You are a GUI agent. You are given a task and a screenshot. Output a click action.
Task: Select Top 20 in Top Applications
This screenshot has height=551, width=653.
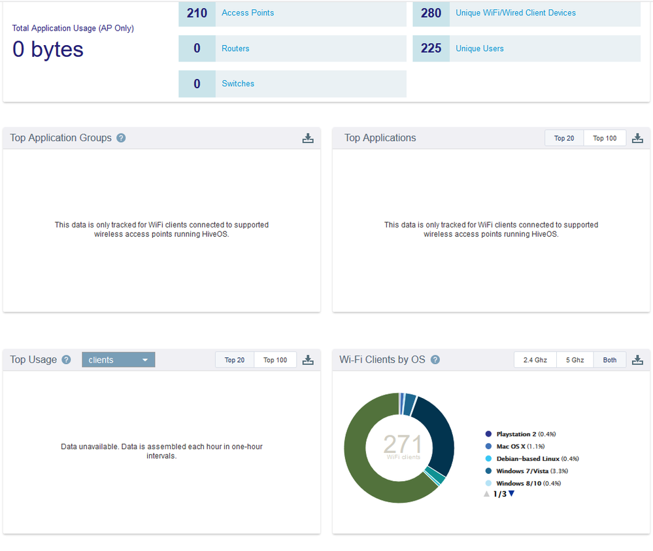(564, 139)
